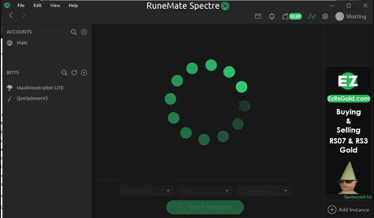374x218 pixels.
Task: Open the wallet icon
Action: [x=285, y=16]
